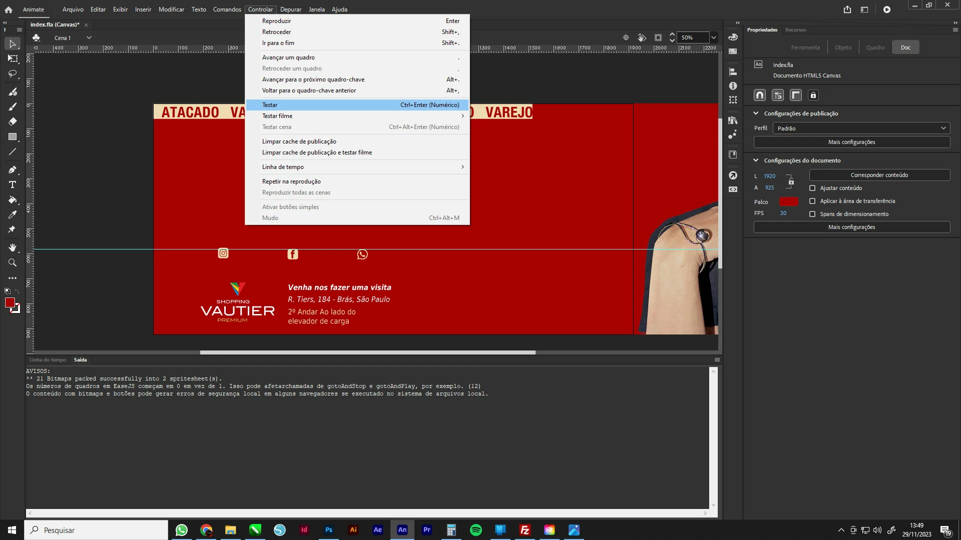Open the 50% zoom level dropdown
The width and height of the screenshot is (961, 540).
(714, 37)
